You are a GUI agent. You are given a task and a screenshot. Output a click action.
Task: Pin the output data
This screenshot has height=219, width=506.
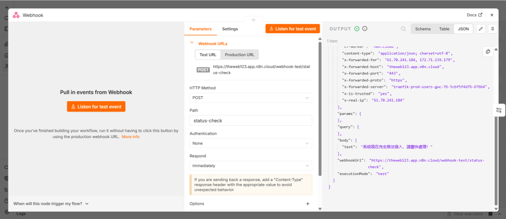pos(493,29)
